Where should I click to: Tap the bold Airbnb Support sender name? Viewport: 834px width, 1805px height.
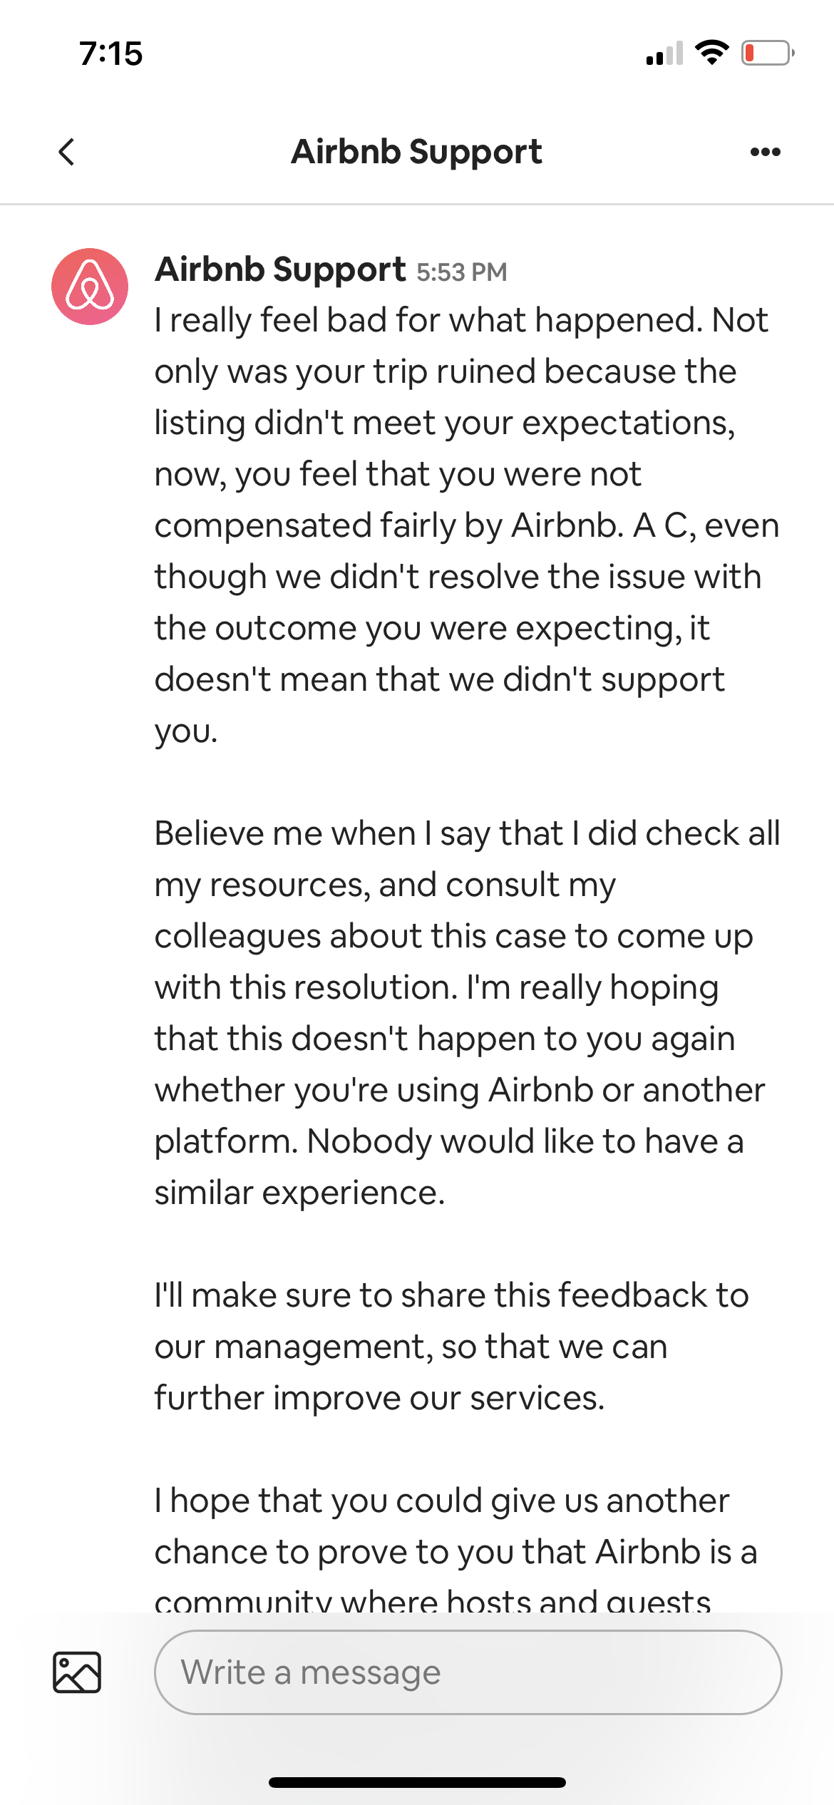pyautogui.click(x=280, y=269)
